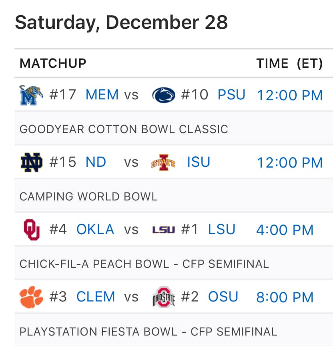Click the Iowa State Cyclones logo
Screen dimensions: 333x354
pos(163,163)
